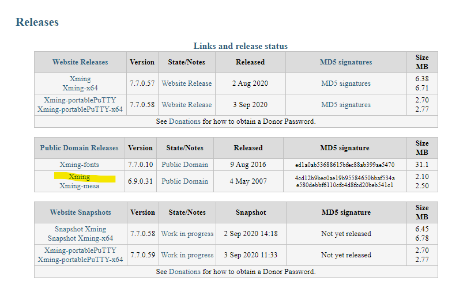467x289 pixels.
Task: Click the '9 Aug 2016' release date
Action: [x=248, y=165]
